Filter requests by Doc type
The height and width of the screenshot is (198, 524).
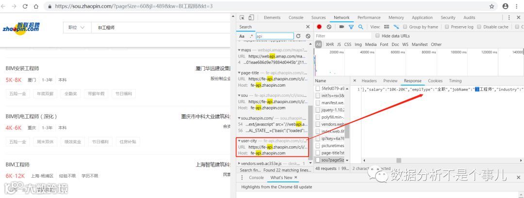(x=395, y=45)
